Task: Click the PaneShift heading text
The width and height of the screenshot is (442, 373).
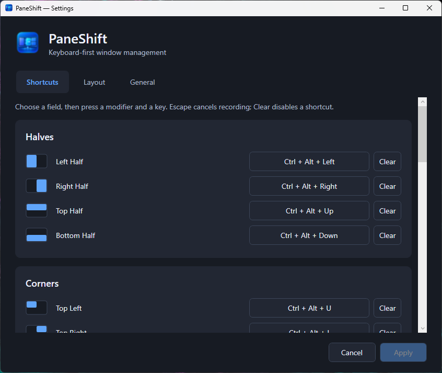Action: pyautogui.click(x=78, y=39)
